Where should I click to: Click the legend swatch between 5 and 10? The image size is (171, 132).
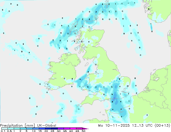[x=29, y=128]
